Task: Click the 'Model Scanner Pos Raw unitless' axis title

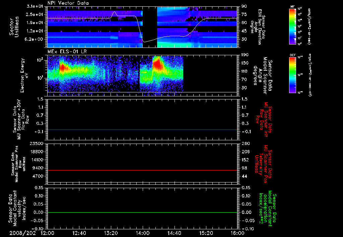Action: coord(18,164)
